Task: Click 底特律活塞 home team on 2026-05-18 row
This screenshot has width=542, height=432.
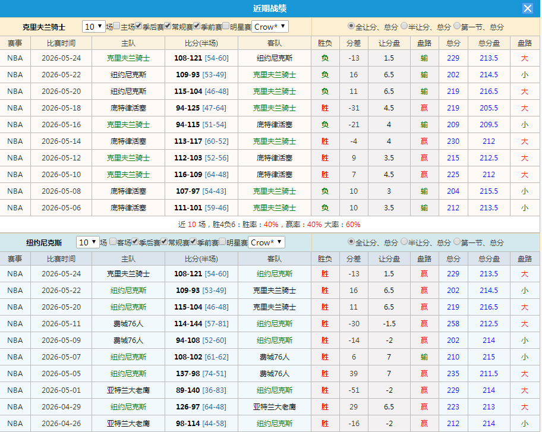Action: tap(128, 108)
